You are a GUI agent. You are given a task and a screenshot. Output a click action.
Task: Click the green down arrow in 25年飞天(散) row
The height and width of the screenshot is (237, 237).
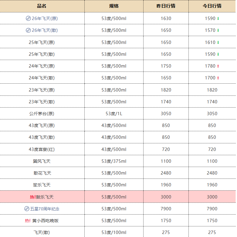(218, 54)
